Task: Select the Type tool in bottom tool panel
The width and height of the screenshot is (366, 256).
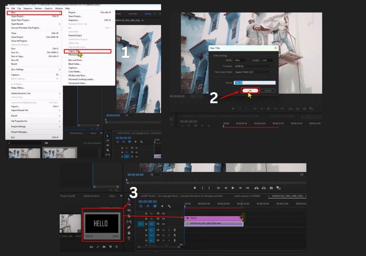Action: point(129,239)
